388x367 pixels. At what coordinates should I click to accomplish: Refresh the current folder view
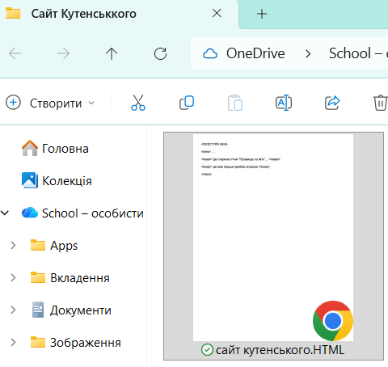[x=160, y=53]
